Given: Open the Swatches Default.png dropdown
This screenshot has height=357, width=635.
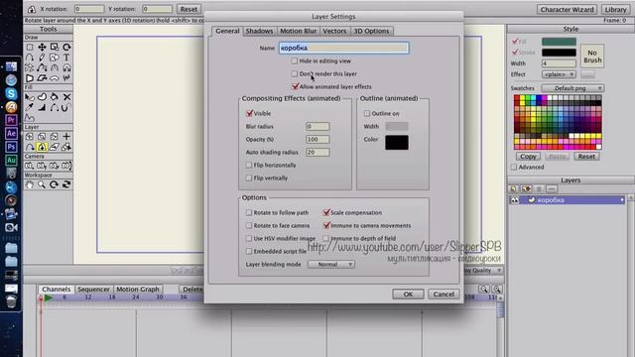Looking at the screenshot, I should 573,88.
